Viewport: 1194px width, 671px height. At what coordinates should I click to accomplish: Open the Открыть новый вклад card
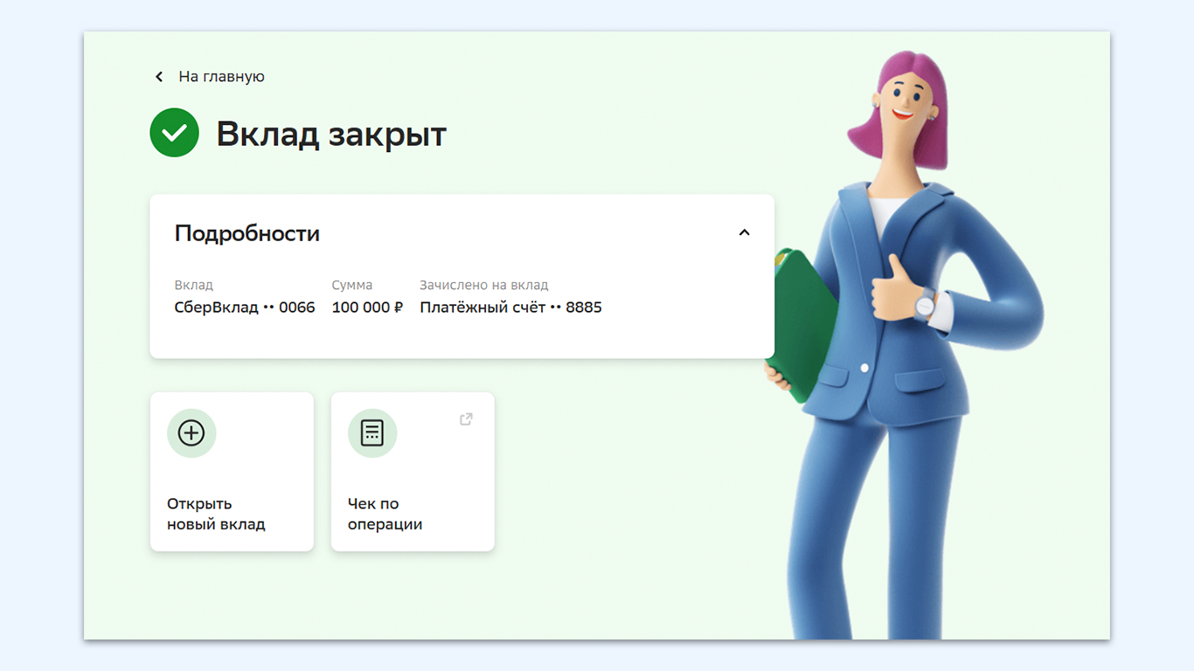232,472
